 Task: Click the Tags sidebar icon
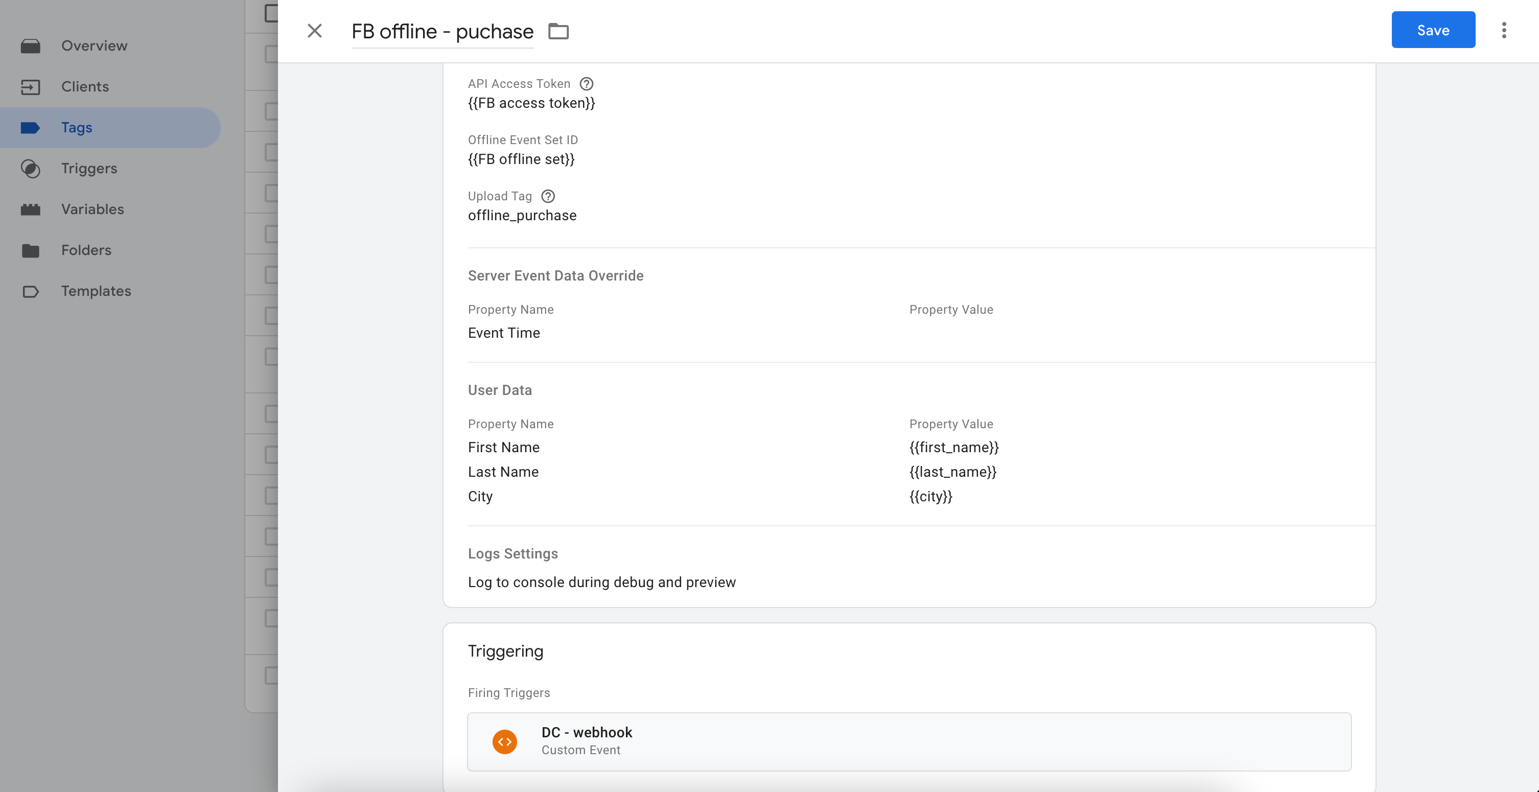tap(31, 127)
